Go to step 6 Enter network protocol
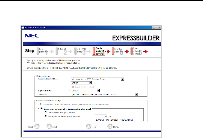 tap(139, 51)
